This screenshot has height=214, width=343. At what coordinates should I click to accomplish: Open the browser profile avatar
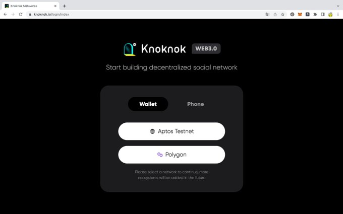tap(330, 15)
